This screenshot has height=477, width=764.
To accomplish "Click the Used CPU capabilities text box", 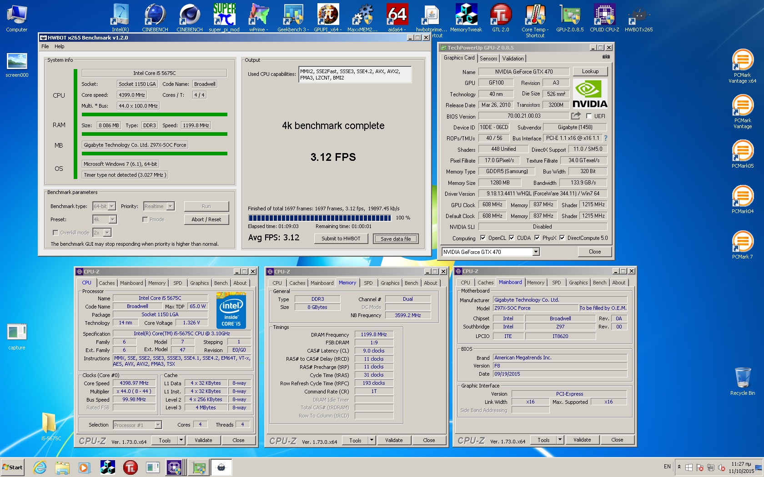I will [355, 75].
